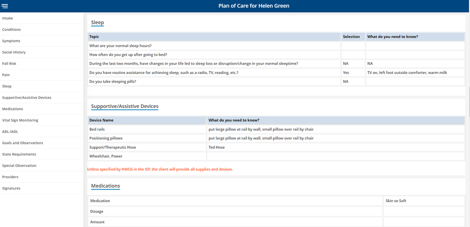The image size is (470, 227).
Task: Open the hamburger menu icon
Action: pyautogui.click(x=5, y=6)
